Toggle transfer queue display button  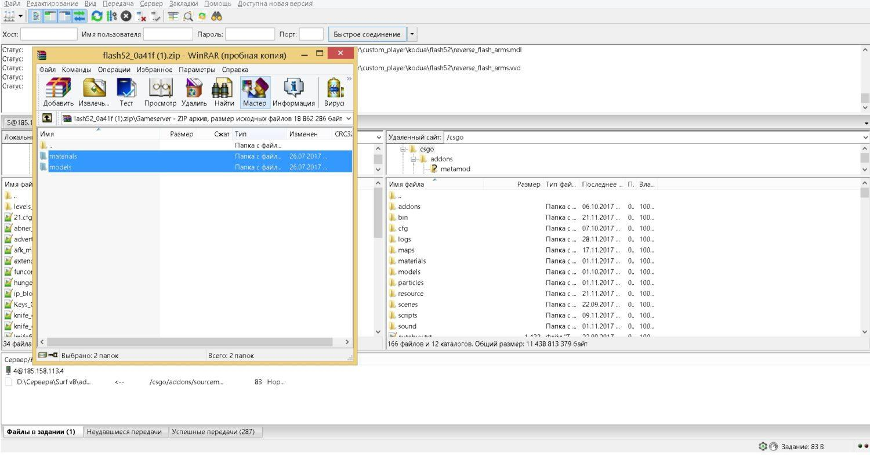[79, 16]
